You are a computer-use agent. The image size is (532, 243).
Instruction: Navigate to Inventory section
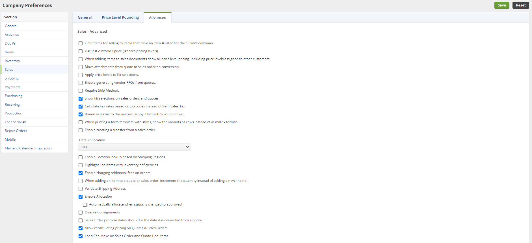click(34, 61)
